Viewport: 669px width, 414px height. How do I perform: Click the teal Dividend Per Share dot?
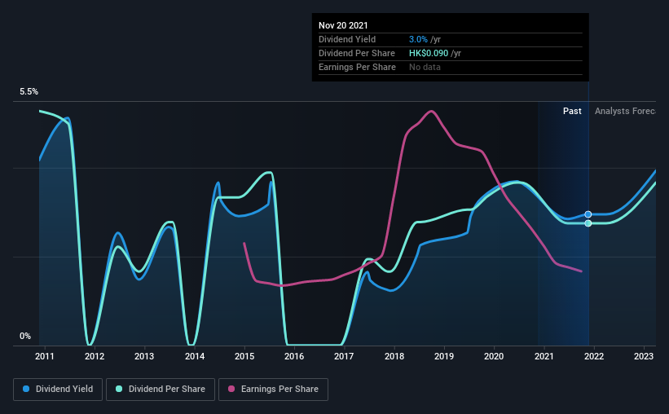click(119, 389)
